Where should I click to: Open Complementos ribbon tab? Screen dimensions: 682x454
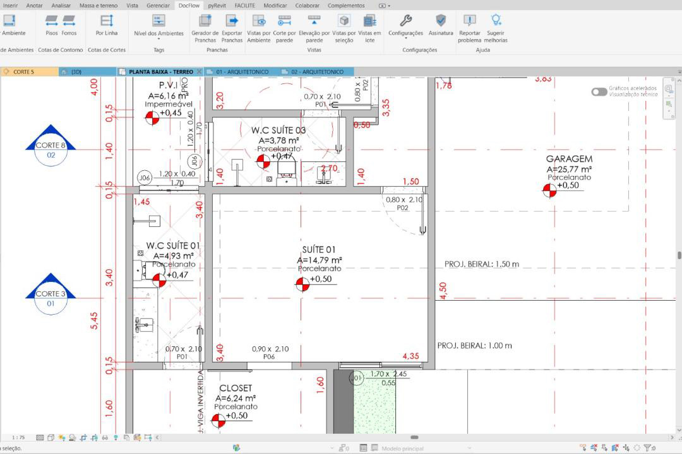point(346,6)
